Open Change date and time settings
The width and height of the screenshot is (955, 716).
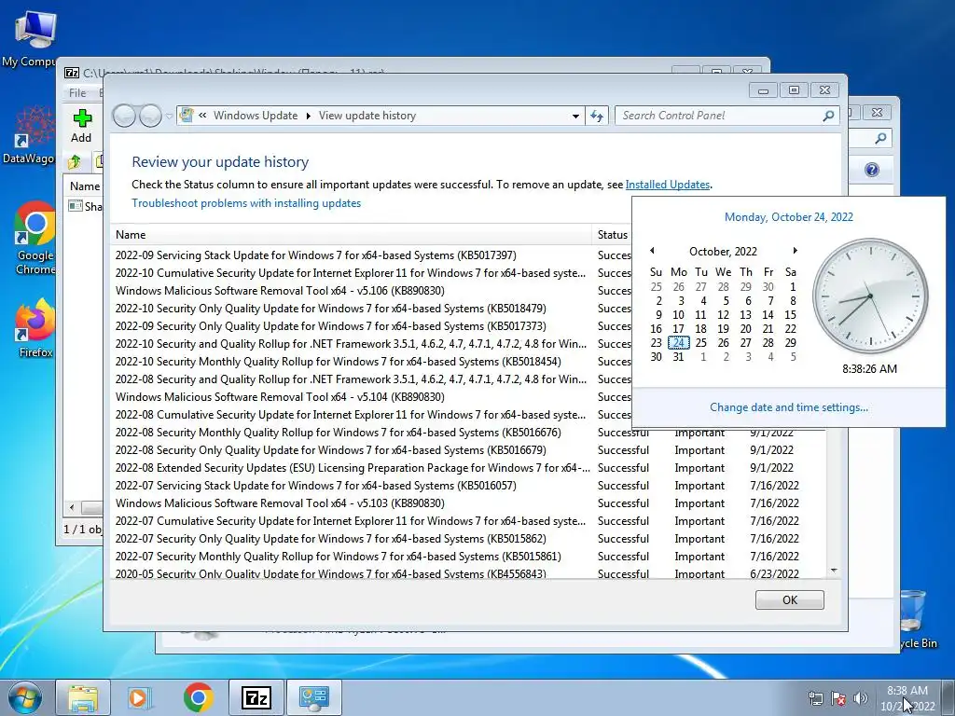[x=789, y=407]
